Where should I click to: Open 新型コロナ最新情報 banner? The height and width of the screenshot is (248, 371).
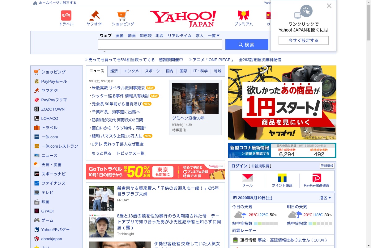(x=282, y=150)
